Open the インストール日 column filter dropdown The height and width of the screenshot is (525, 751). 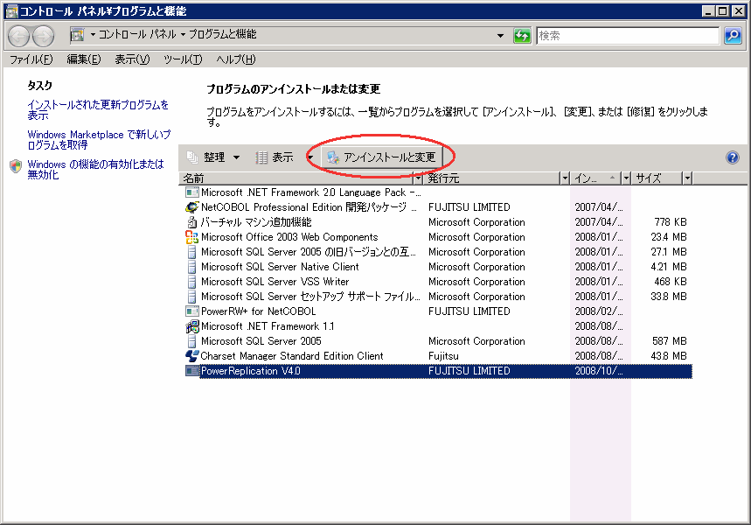point(626,178)
